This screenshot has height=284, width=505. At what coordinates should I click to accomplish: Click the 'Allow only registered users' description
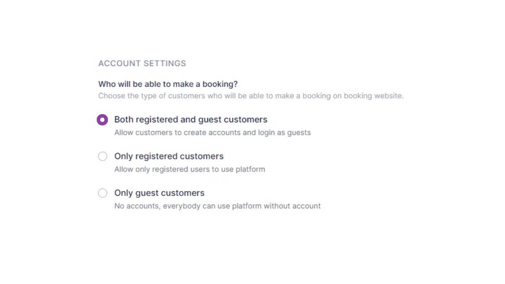tap(189, 169)
